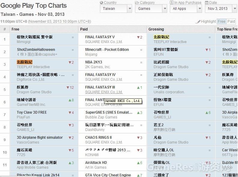Open NBA 2K13 in Paid chart
The width and height of the screenshot is (238, 177).
(x=94, y=62)
